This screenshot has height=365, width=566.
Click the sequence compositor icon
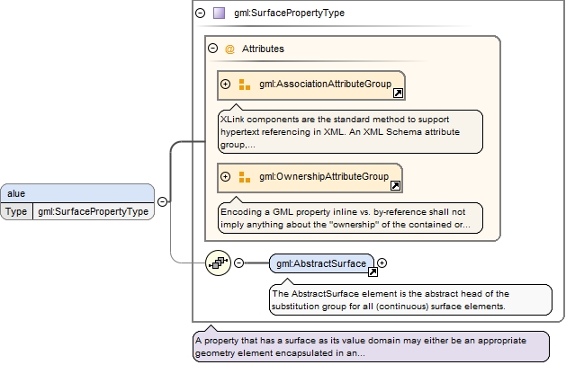pyautogui.click(x=218, y=263)
